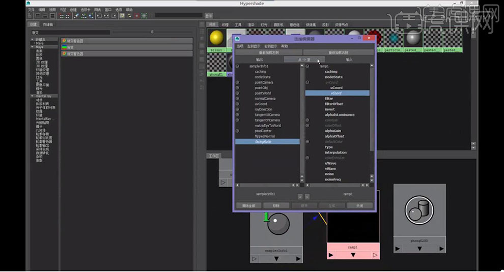Click the yellow blinn1 material swatch

pos(216,38)
